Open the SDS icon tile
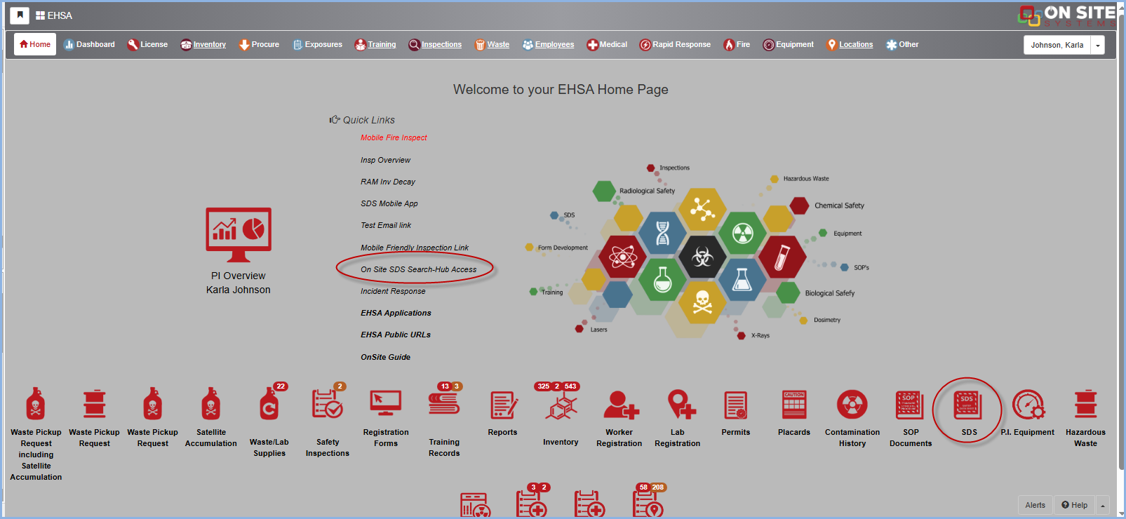The width and height of the screenshot is (1126, 519). pos(968,407)
